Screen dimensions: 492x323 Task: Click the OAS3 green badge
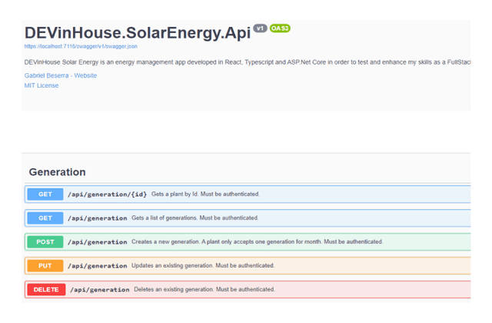click(x=280, y=28)
